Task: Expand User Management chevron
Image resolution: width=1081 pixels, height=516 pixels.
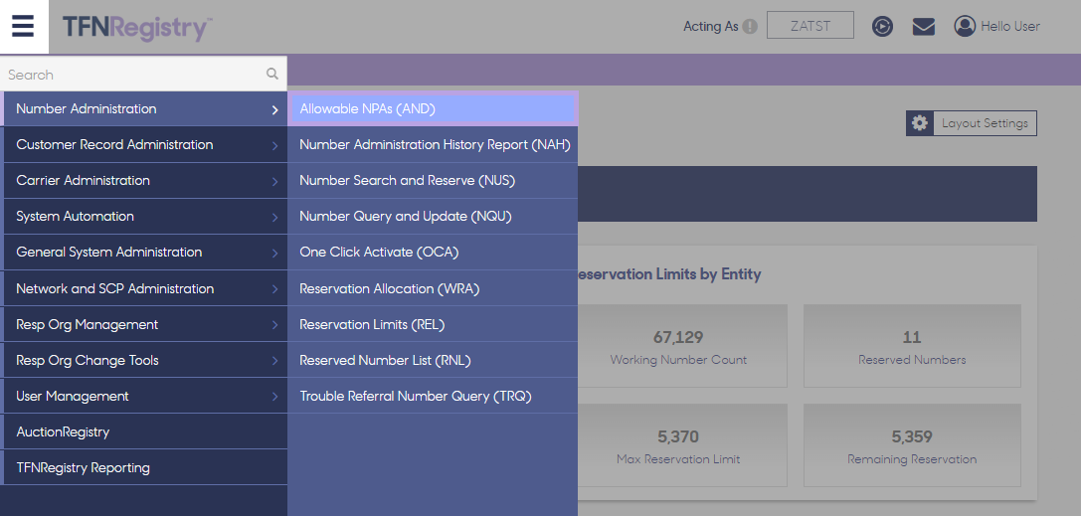Action: 275,398
